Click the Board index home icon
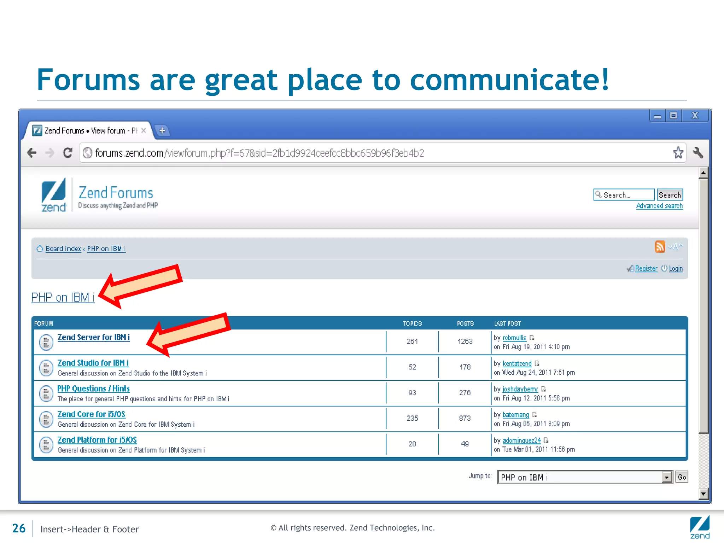The image size is (724, 543). point(40,249)
